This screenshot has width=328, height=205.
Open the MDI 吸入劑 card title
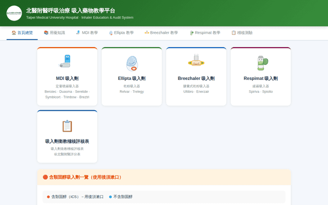(x=67, y=78)
